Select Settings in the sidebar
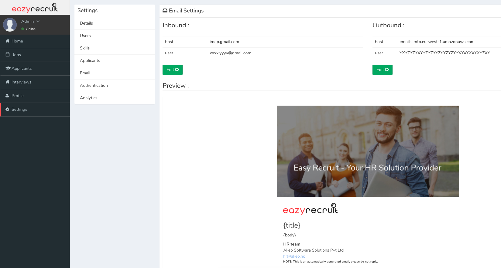The width and height of the screenshot is (501, 268). click(35, 110)
